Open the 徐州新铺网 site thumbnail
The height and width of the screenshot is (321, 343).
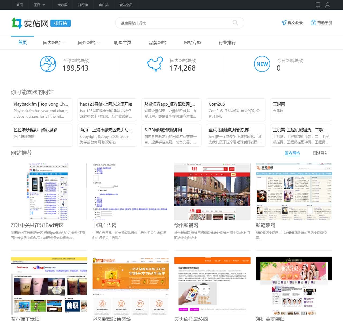[x=212, y=192]
